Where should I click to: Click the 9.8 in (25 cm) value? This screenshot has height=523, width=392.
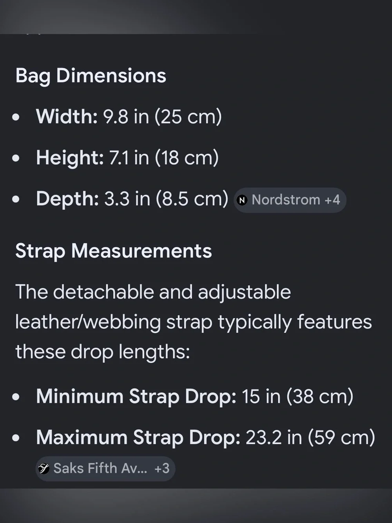162,117
